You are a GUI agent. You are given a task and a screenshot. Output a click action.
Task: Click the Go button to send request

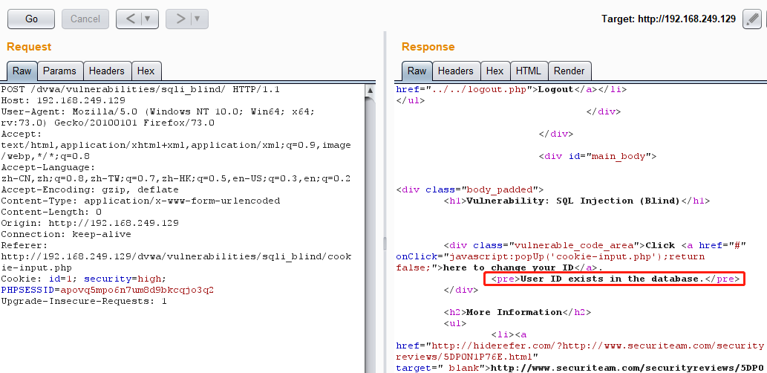click(31, 19)
